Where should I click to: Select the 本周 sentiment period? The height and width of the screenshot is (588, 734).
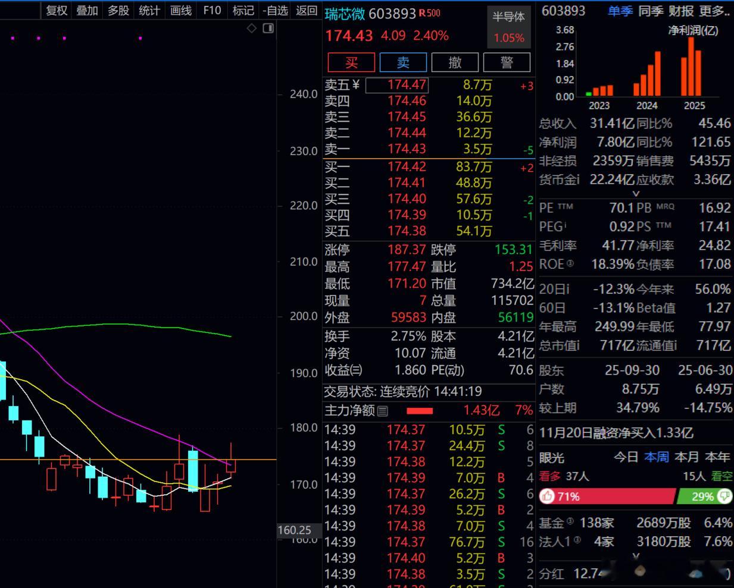tap(657, 457)
